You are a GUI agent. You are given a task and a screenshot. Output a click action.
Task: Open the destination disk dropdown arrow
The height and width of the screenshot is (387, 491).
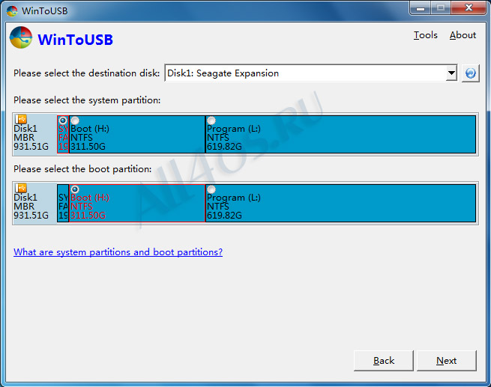[451, 73]
